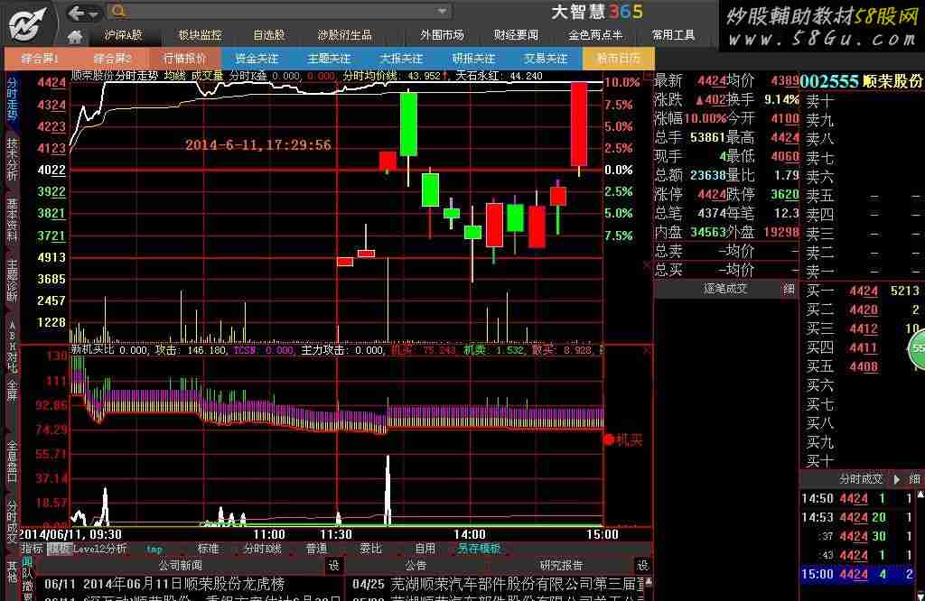Open the 股市日历 tab
Viewport: 925px width, 601px height.
(x=618, y=59)
